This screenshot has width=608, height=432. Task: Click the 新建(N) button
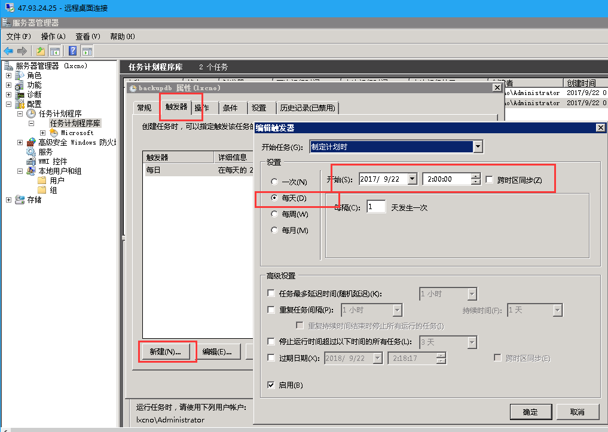(x=166, y=352)
